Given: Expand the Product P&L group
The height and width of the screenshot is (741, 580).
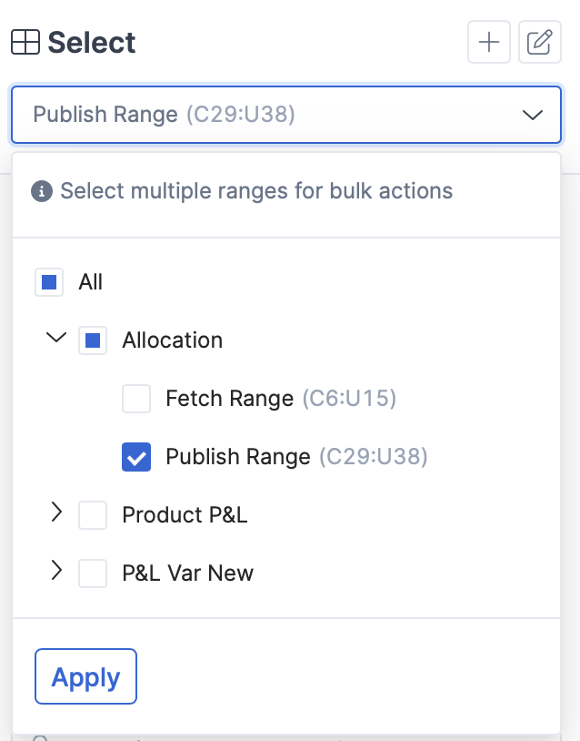Looking at the screenshot, I should tap(56, 512).
